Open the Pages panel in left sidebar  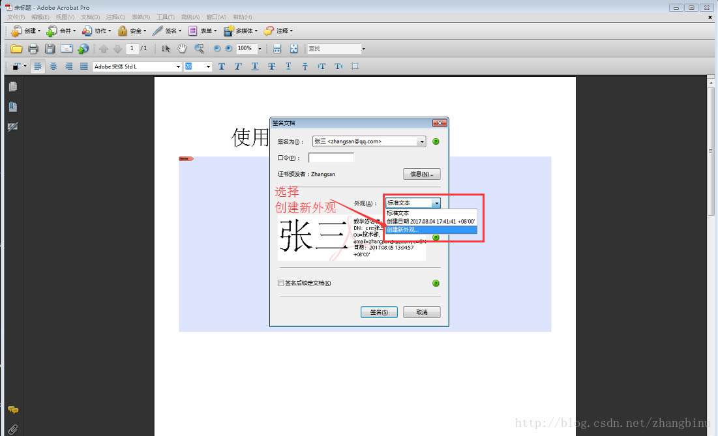click(13, 87)
